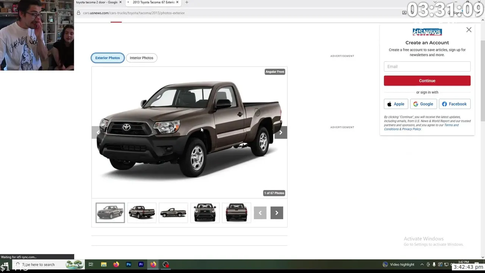Show next photo with right arrow on main image

click(281, 132)
